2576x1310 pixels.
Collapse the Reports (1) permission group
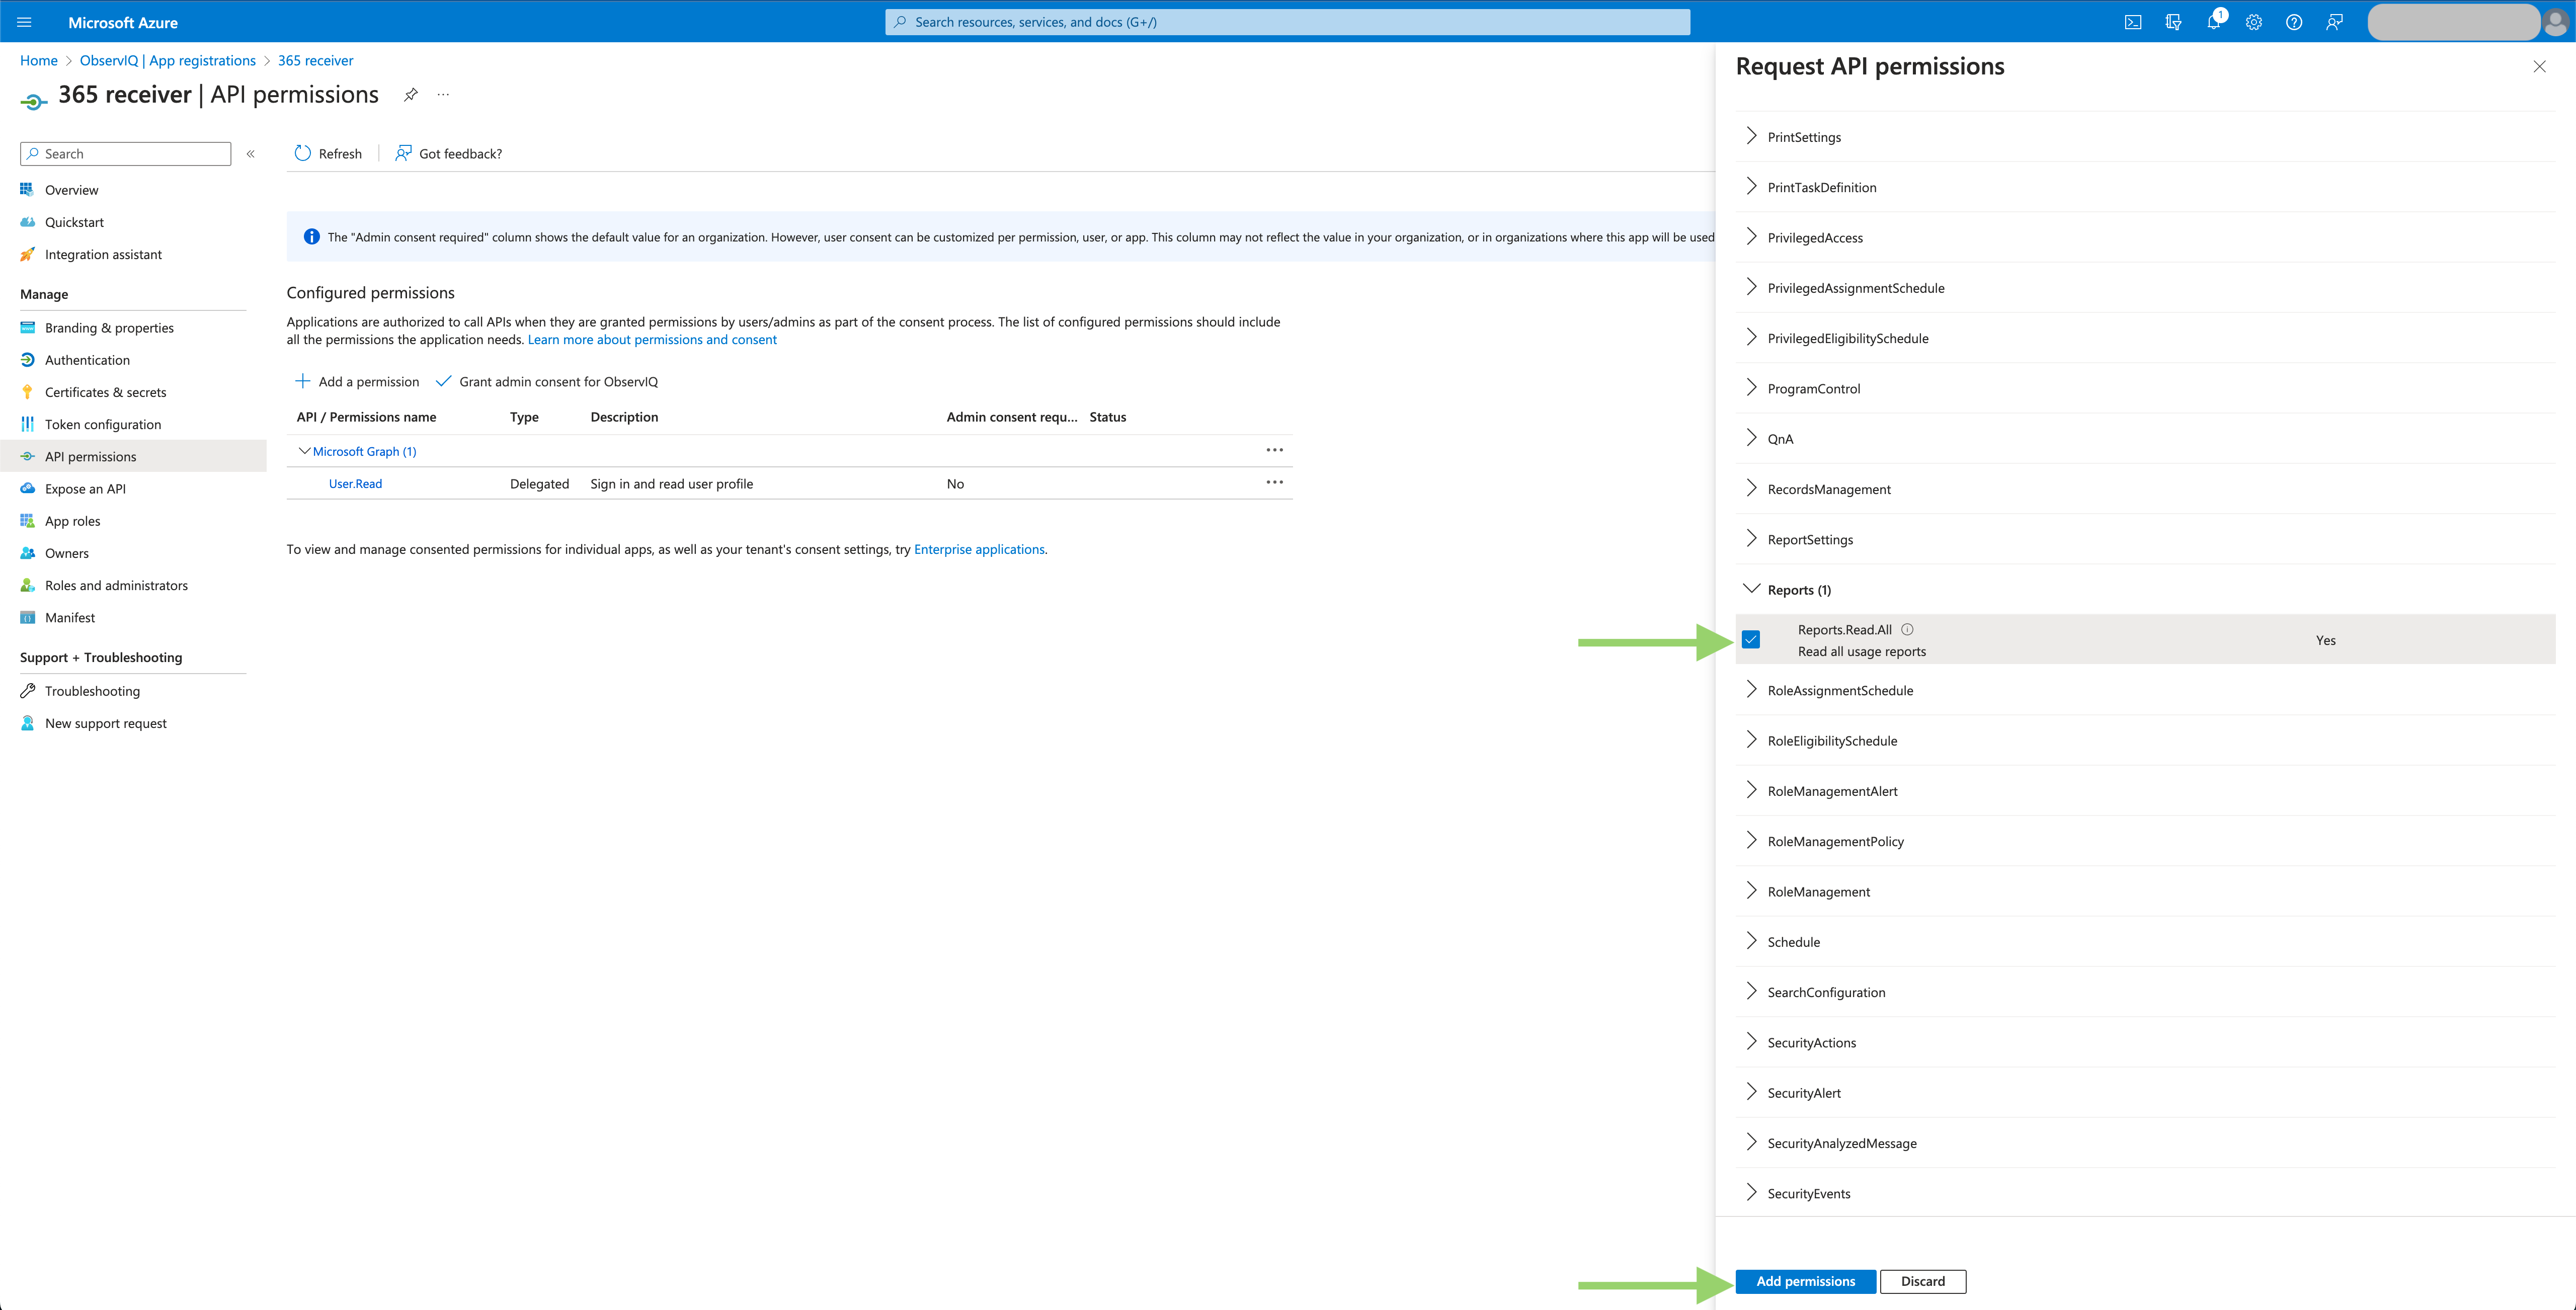(1751, 589)
